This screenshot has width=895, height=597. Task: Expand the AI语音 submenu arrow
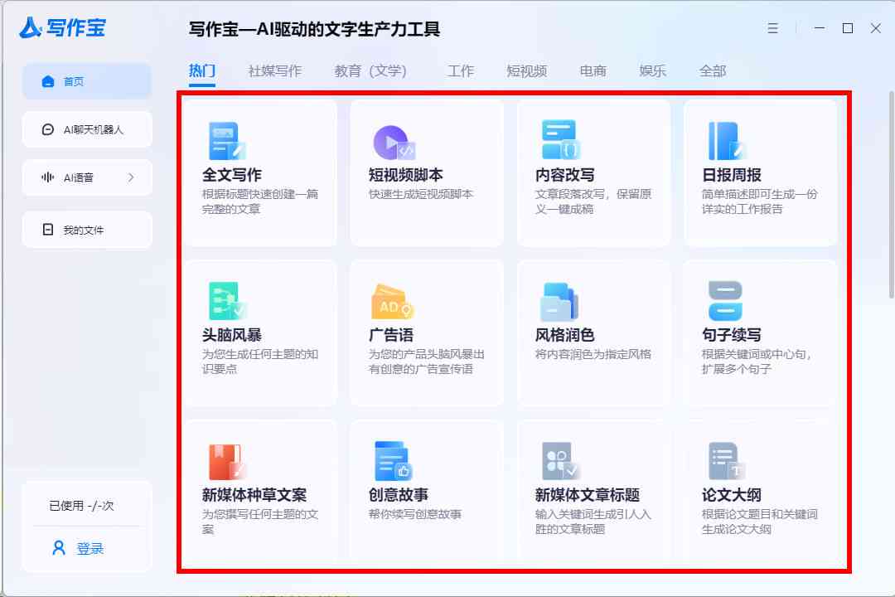pyautogui.click(x=131, y=177)
